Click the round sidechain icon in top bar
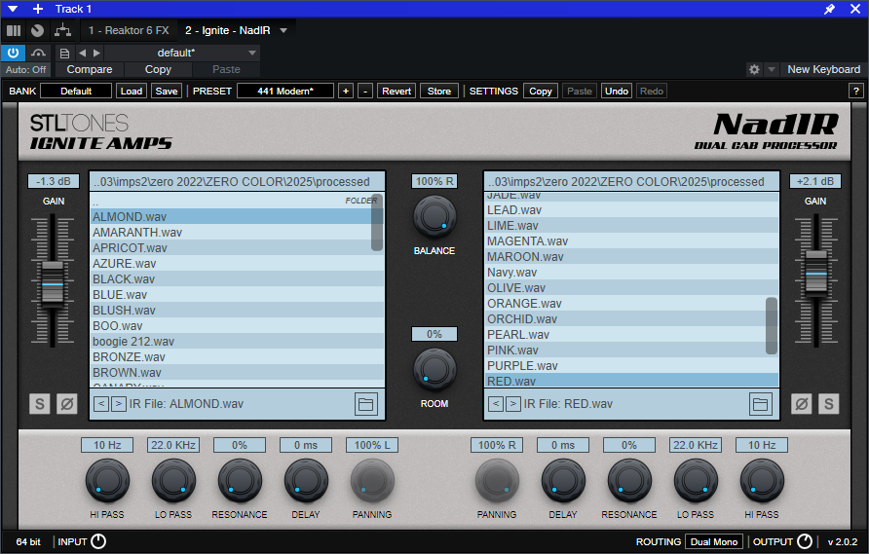 [x=38, y=30]
